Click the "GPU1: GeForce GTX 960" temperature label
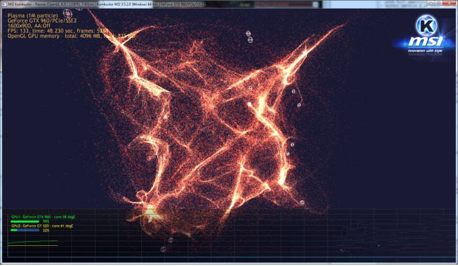458x266 pixels. [x=43, y=217]
